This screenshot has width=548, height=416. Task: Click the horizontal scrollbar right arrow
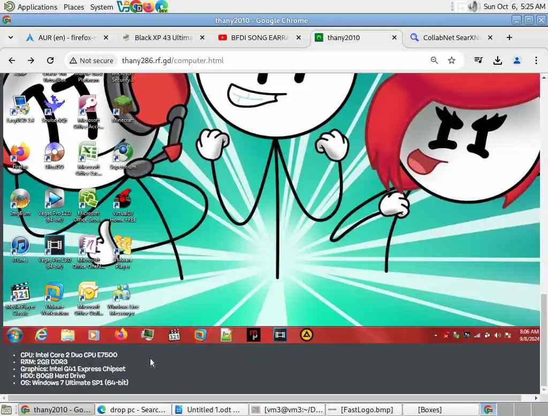536,398
